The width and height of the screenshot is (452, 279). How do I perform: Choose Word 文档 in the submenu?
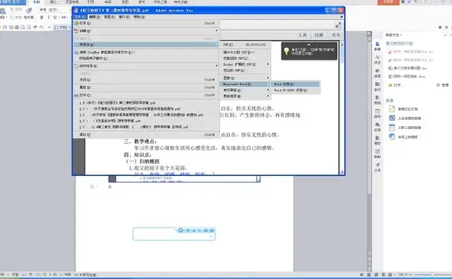coord(295,85)
